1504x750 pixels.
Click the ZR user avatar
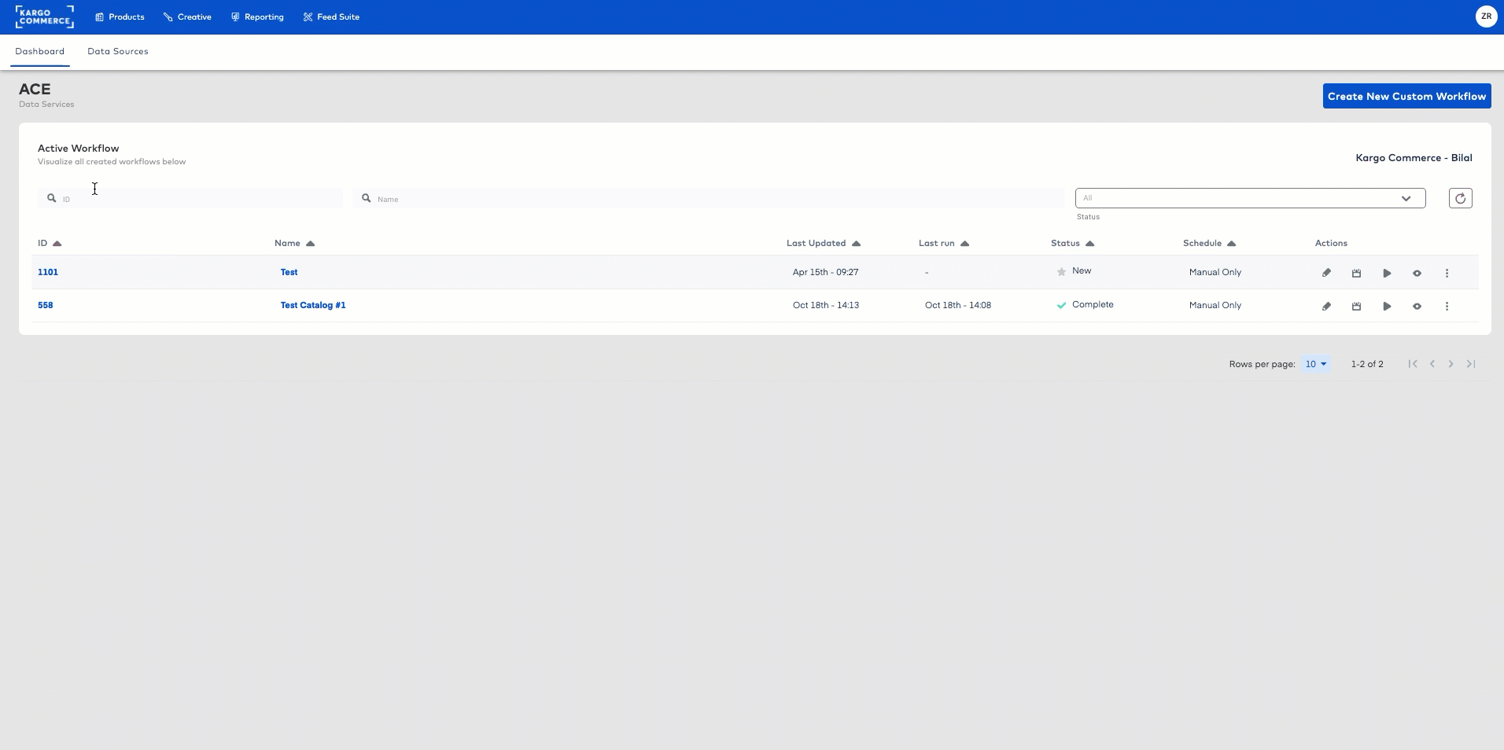(x=1487, y=16)
